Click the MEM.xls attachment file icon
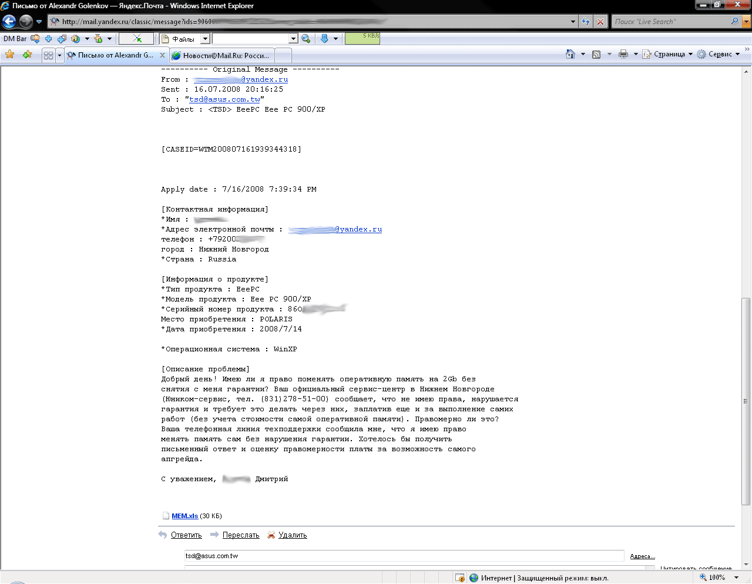The height and width of the screenshot is (584, 752). coord(166,516)
